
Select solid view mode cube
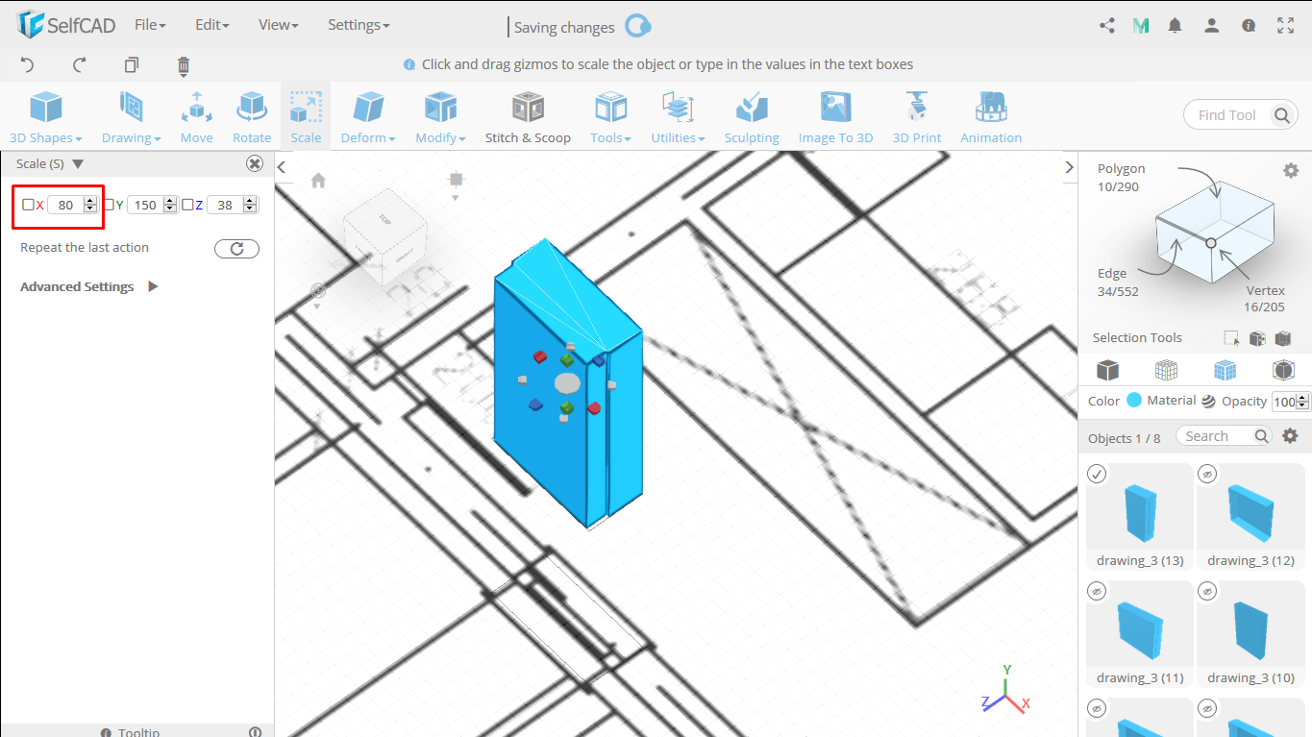pyautogui.click(x=1107, y=370)
